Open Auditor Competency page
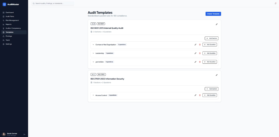The image size is (279, 137). (x=14, y=28)
